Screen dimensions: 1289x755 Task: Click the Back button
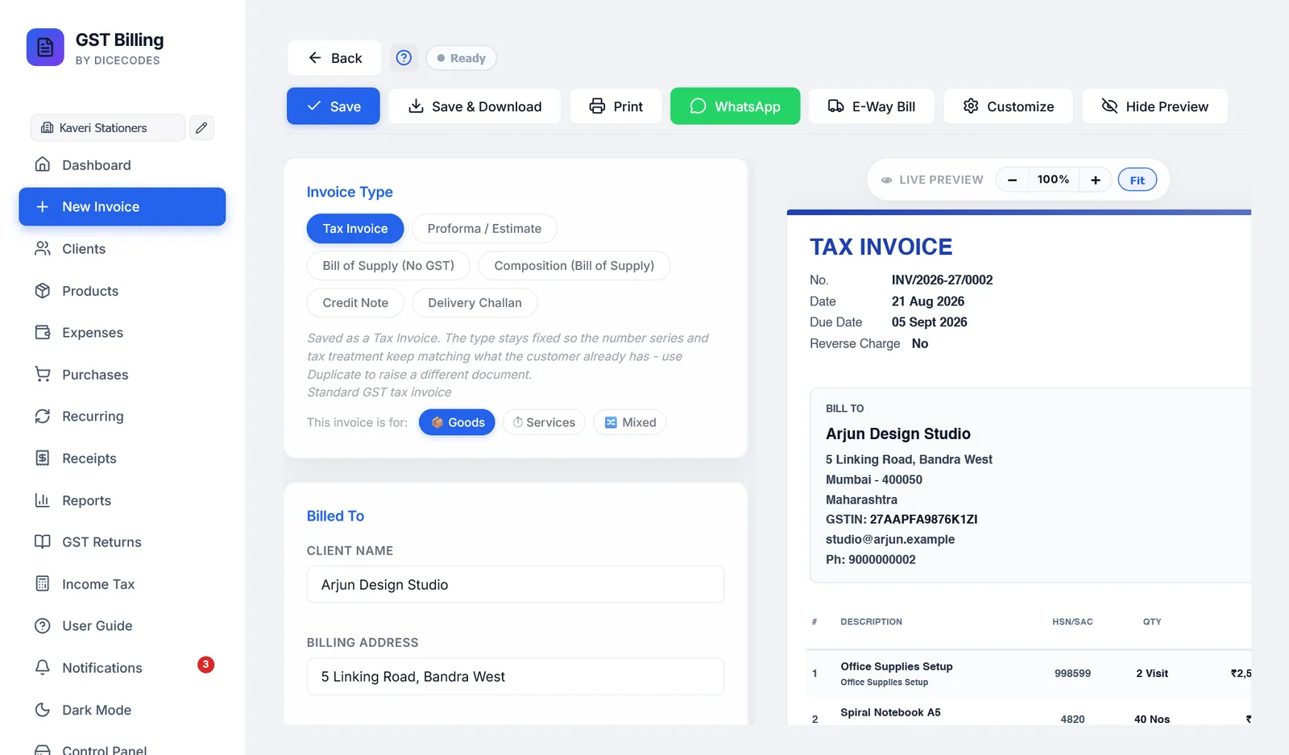pyautogui.click(x=334, y=58)
